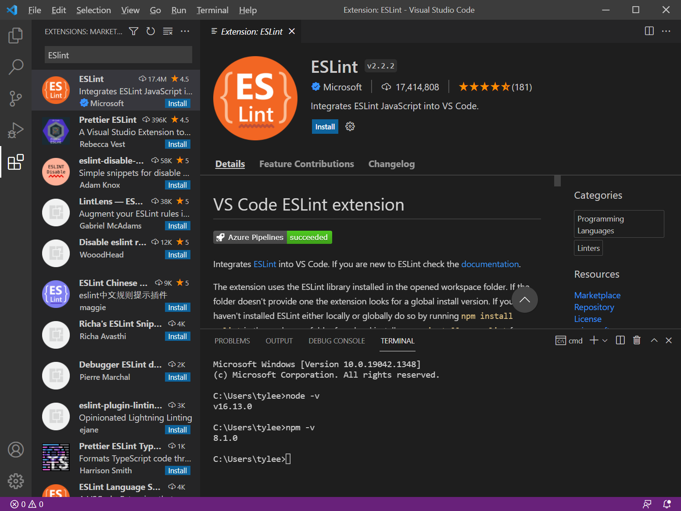Open the View menu
This screenshot has height=511, width=681.
coord(130,10)
